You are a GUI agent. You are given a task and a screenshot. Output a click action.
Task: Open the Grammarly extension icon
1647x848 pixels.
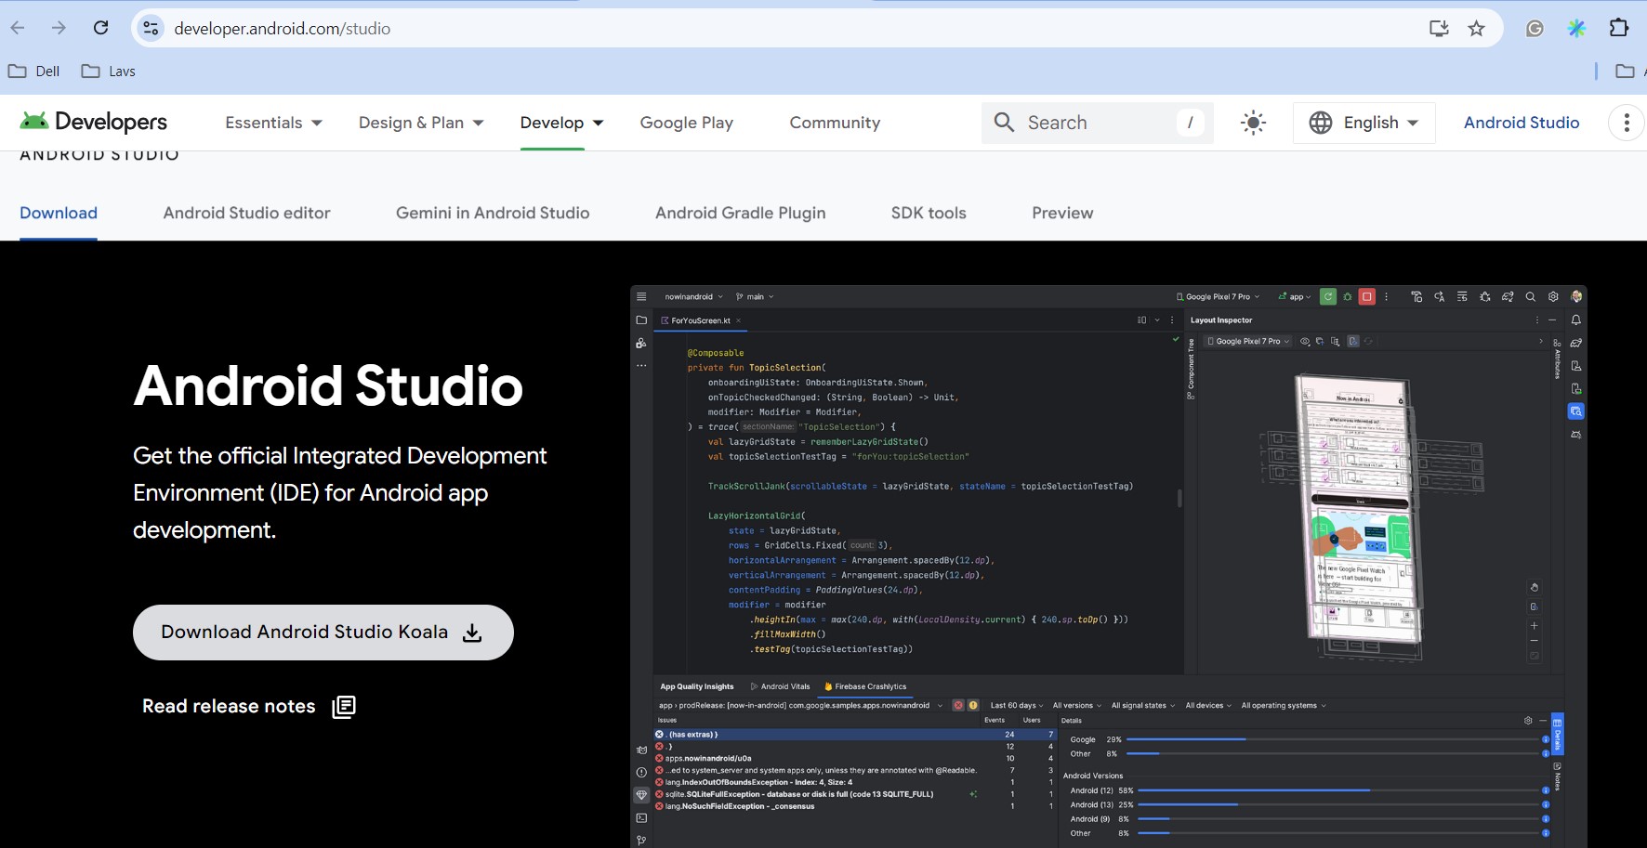[1535, 29]
